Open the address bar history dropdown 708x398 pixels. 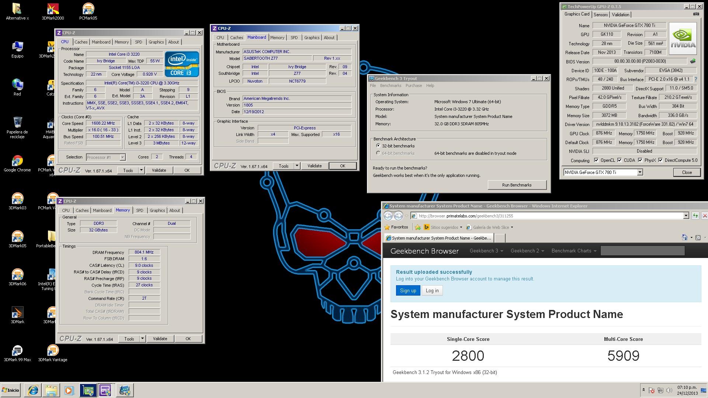click(x=686, y=216)
